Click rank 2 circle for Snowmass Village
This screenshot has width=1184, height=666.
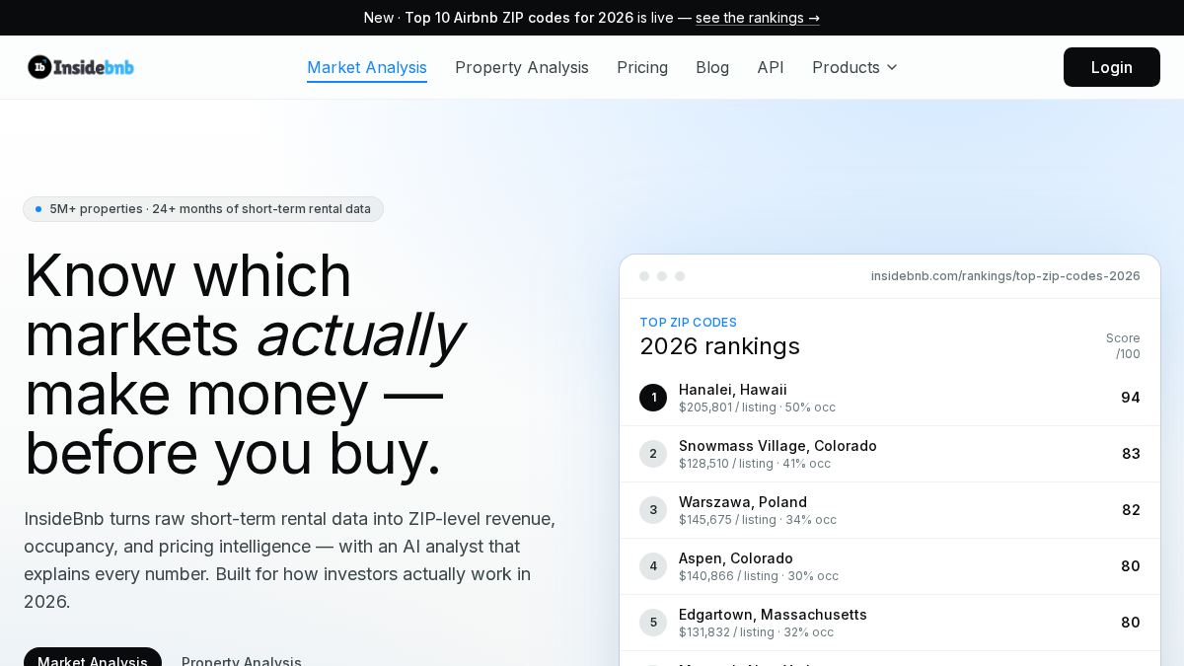(653, 454)
